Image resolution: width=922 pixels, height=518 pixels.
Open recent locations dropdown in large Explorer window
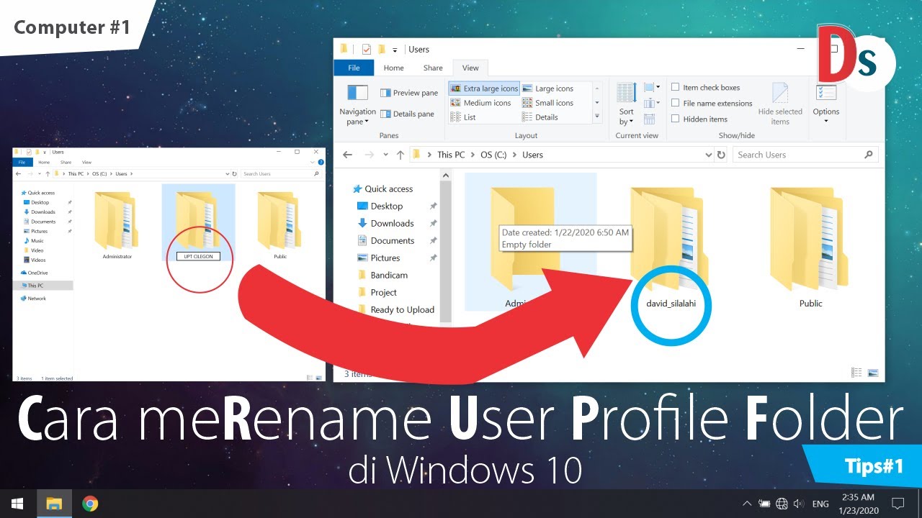[384, 155]
